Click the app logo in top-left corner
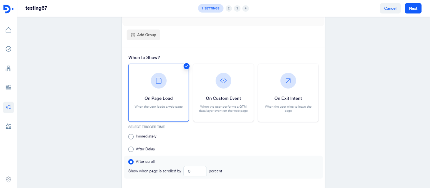This screenshot has height=188, width=430. pos(8,9)
